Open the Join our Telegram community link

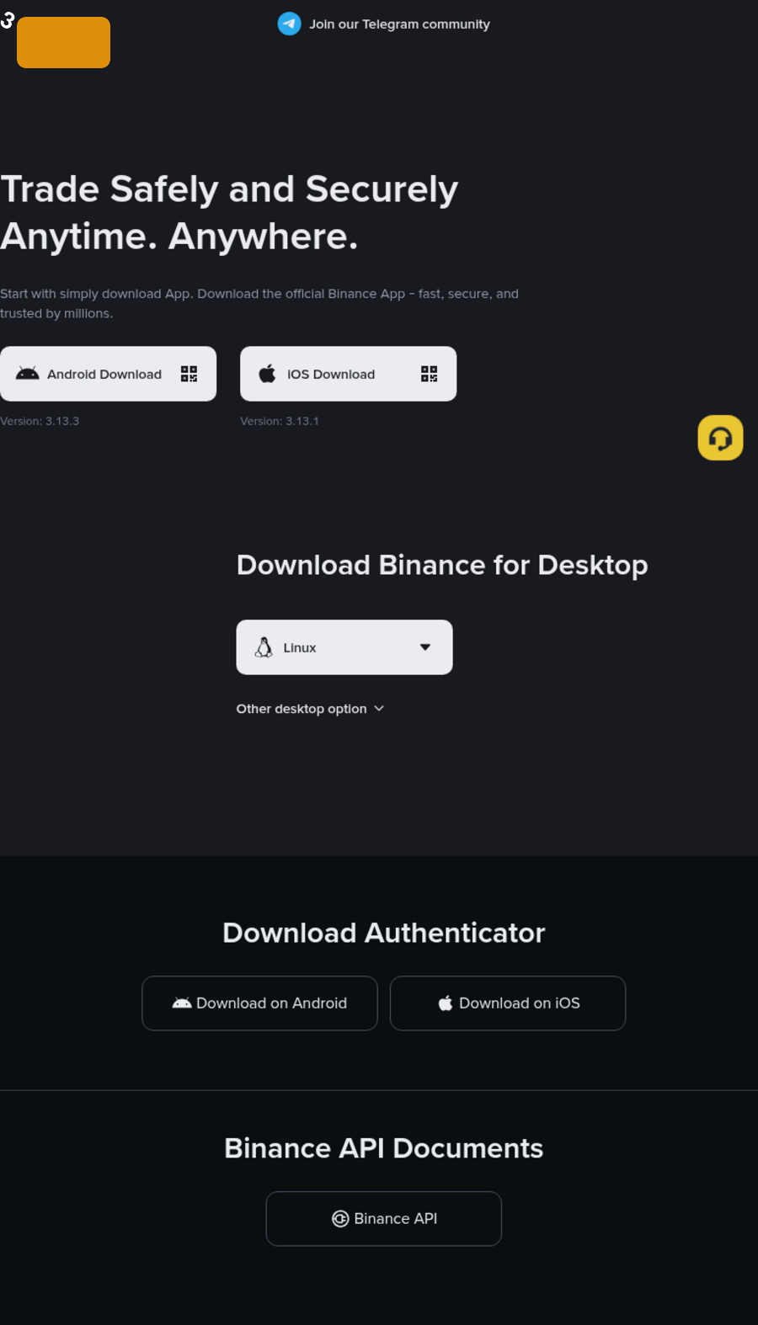click(399, 24)
